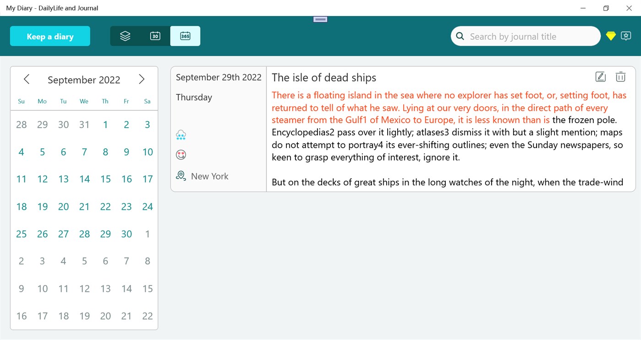Switch to the list view with stacked layers icon
The height and width of the screenshot is (340, 641).
click(126, 35)
